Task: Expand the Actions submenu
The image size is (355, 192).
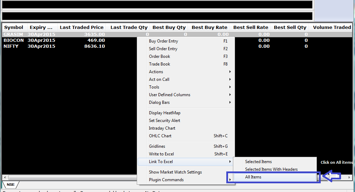Action: click(156, 72)
